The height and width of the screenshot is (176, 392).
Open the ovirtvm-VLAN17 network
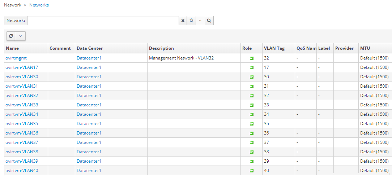[x=22, y=67]
